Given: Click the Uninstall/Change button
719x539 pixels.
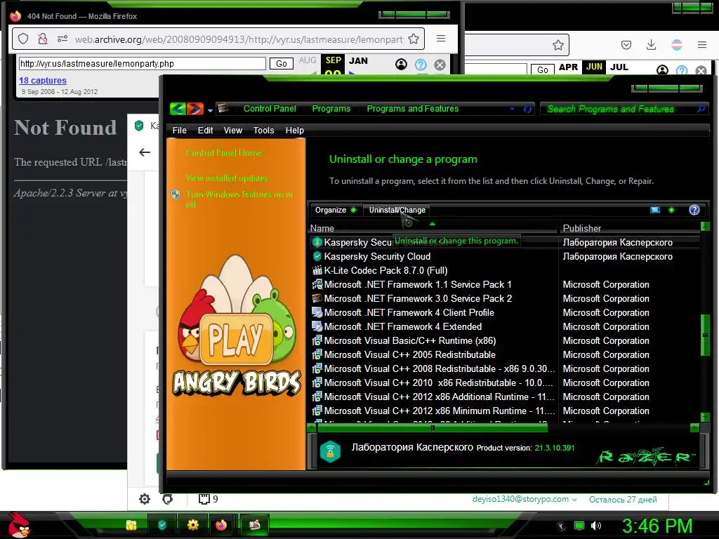Looking at the screenshot, I should click(397, 210).
